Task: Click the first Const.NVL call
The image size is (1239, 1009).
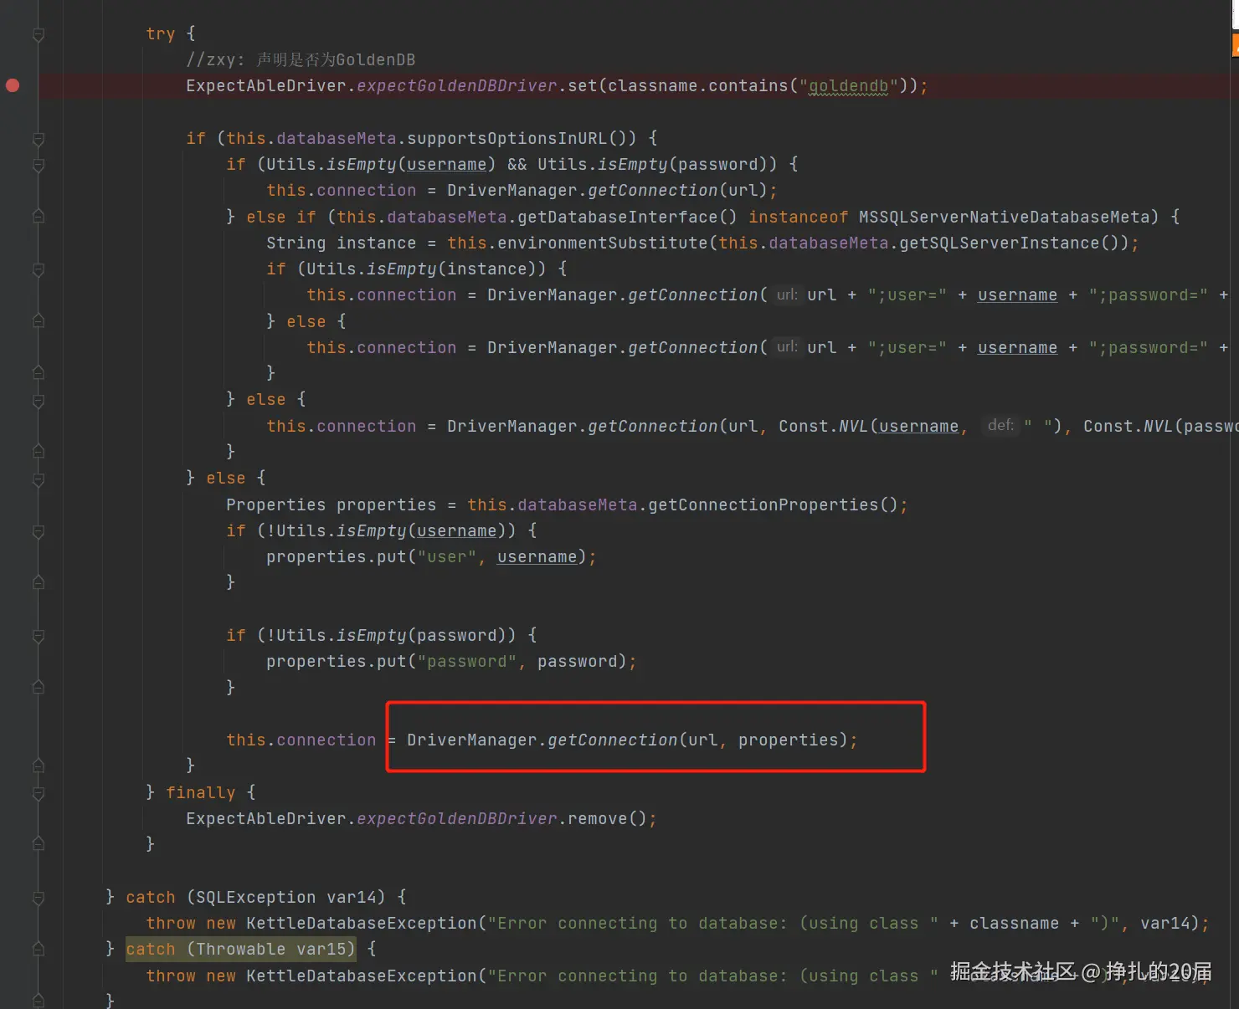Action: tap(823, 426)
